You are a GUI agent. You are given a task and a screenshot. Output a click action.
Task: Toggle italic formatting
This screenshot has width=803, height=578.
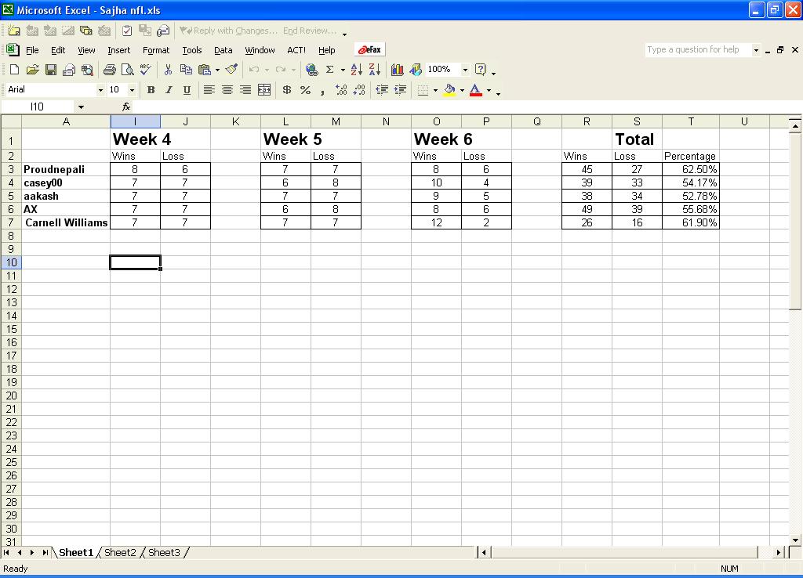(x=169, y=90)
